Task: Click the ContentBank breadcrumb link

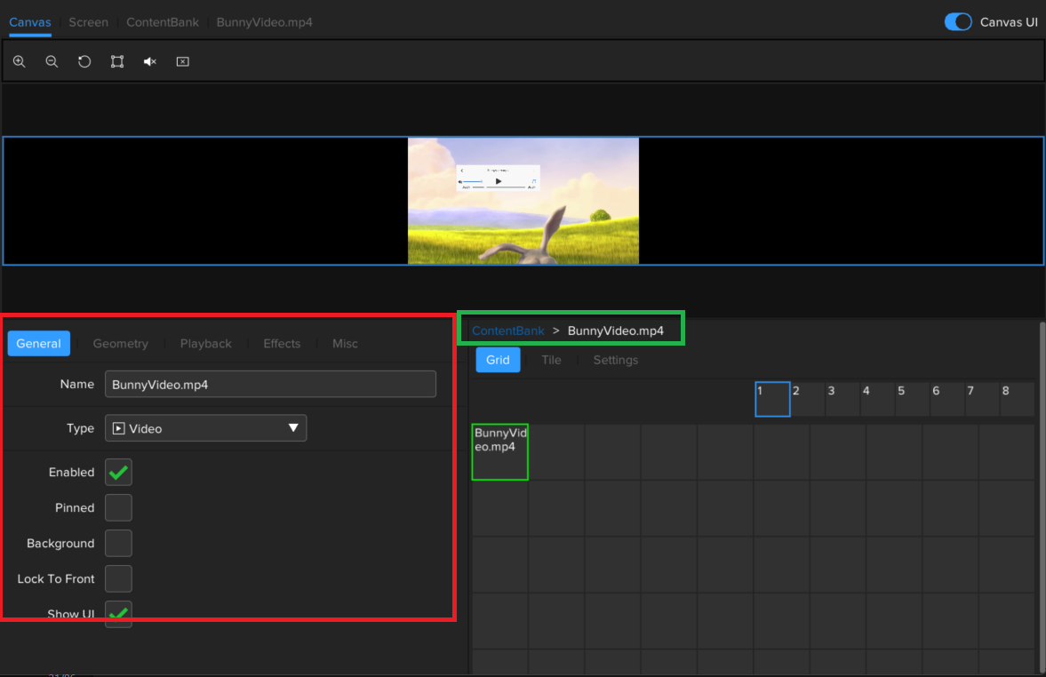Action: [507, 331]
